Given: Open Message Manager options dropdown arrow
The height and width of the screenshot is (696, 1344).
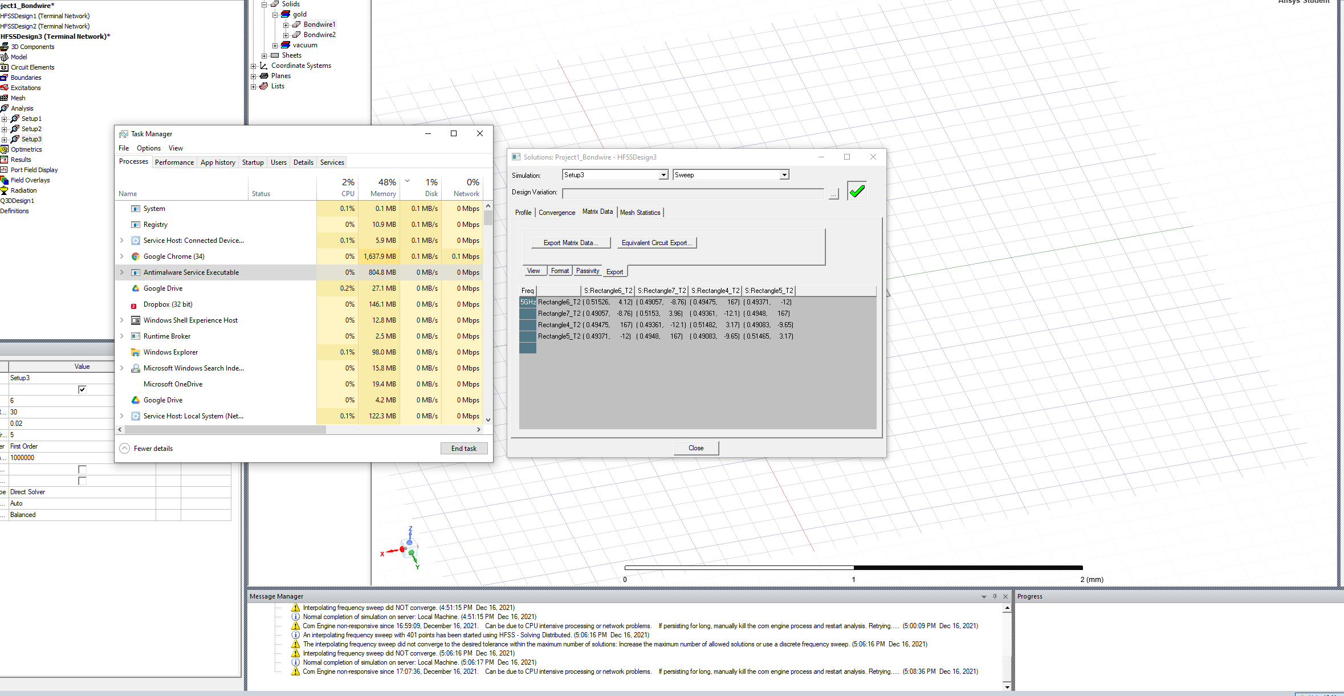Looking at the screenshot, I should (x=984, y=597).
